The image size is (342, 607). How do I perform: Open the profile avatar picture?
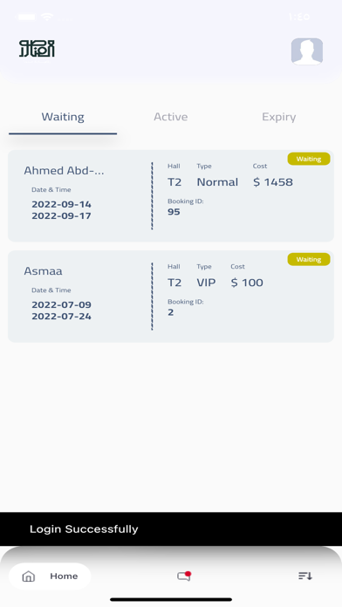pos(307,51)
